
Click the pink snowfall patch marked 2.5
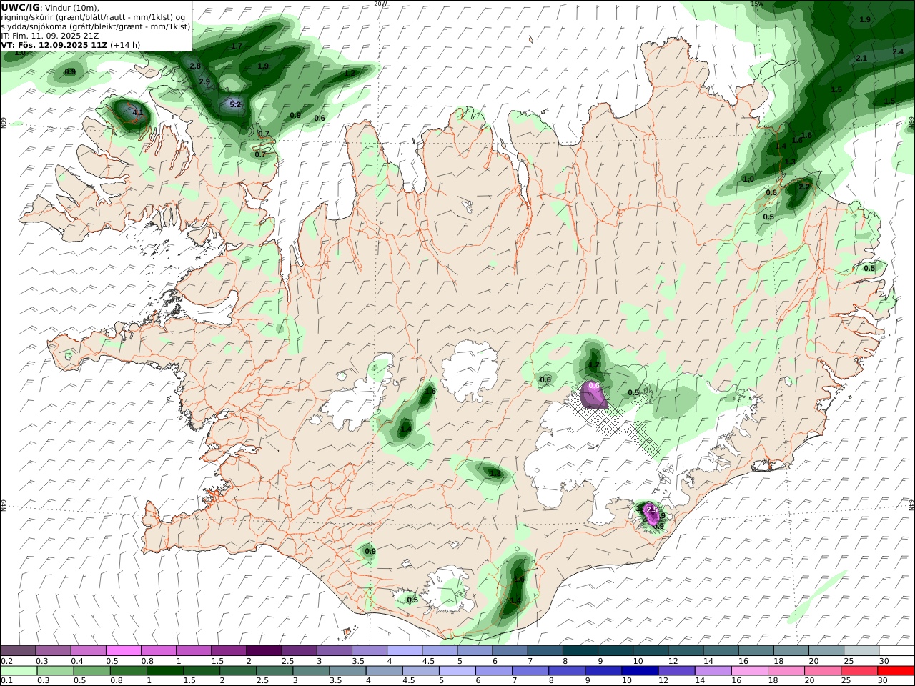pos(651,513)
